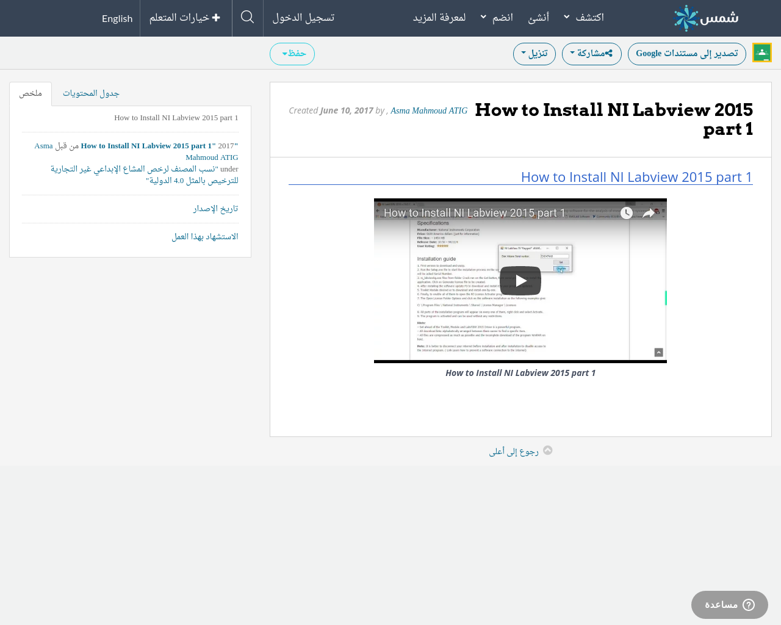Expand الاستشهاد بهذا العمل citation section
The height and width of the screenshot is (625, 781).
pos(205,237)
